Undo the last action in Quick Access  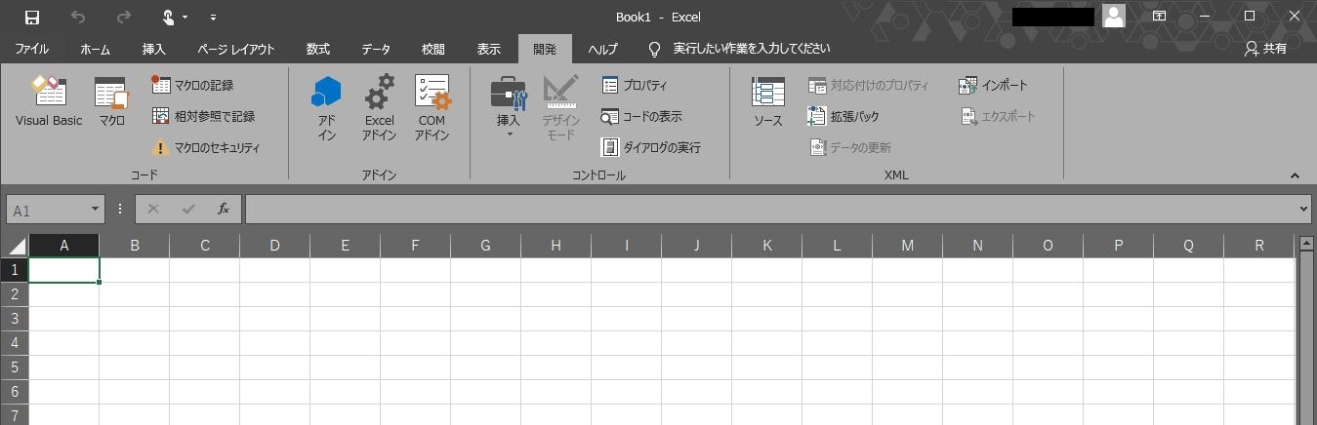78,17
